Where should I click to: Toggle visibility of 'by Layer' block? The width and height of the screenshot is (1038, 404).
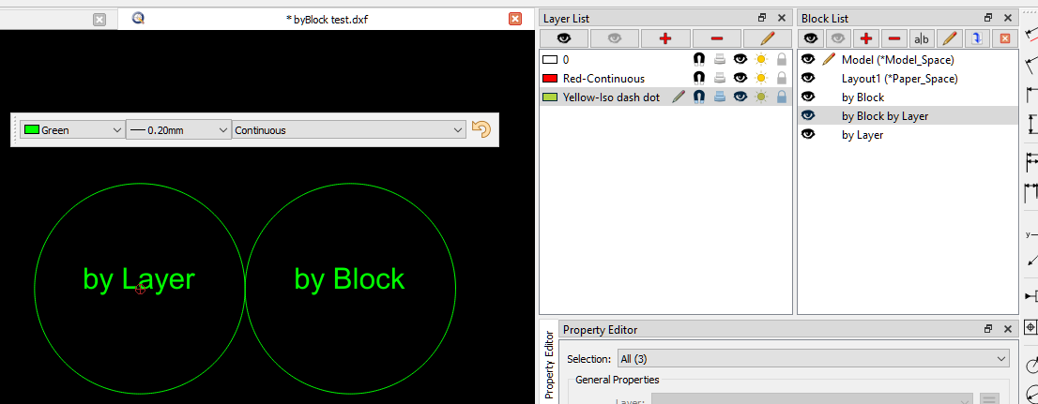coord(808,135)
